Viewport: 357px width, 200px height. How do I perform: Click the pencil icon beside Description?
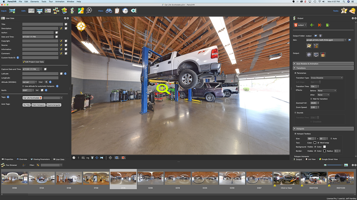(x=61, y=28)
